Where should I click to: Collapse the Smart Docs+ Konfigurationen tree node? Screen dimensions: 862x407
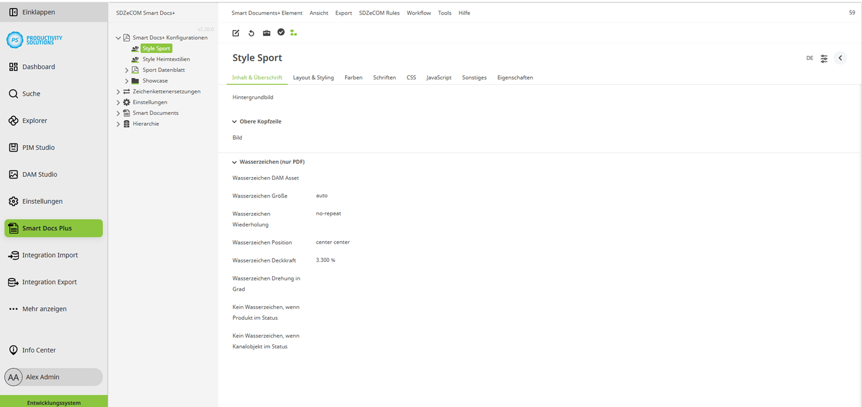tap(118, 37)
